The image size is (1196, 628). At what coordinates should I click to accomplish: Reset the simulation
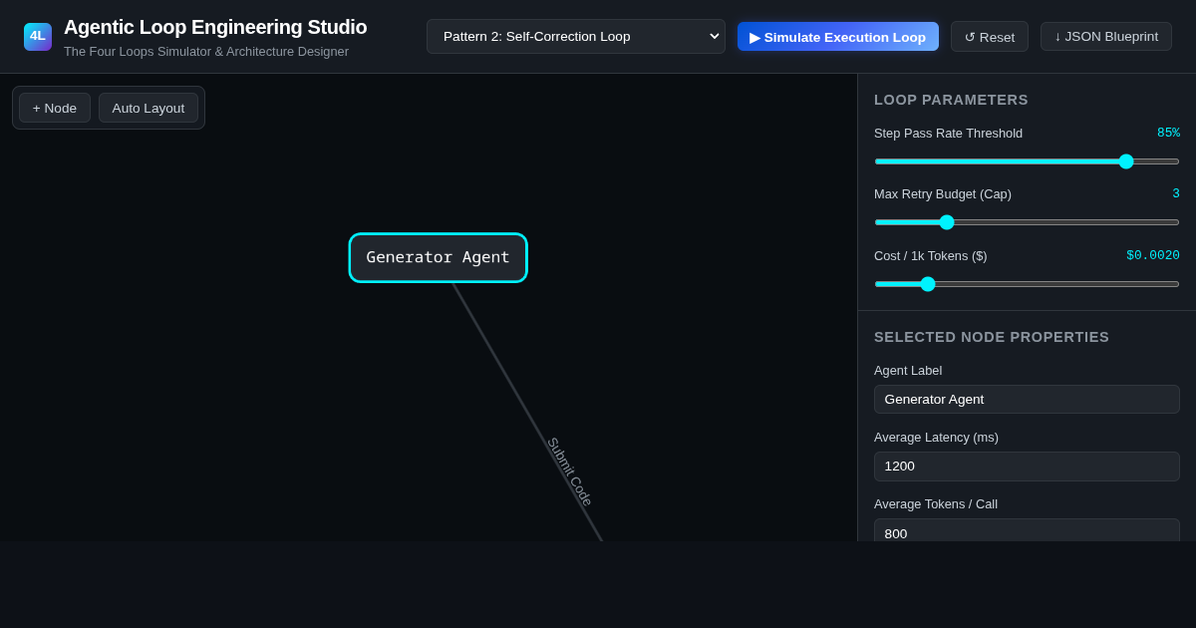990,37
